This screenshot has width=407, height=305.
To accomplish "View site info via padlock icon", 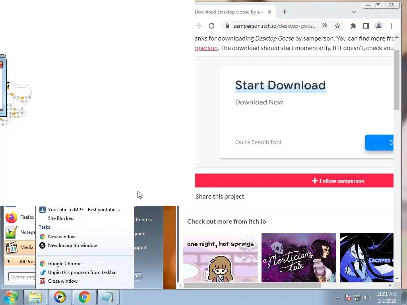I will pyautogui.click(x=227, y=26).
